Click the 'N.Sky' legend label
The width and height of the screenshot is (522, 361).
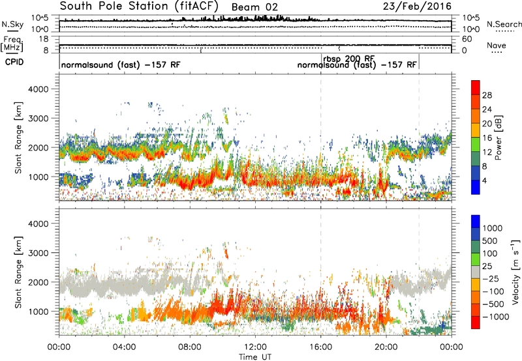(12, 24)
